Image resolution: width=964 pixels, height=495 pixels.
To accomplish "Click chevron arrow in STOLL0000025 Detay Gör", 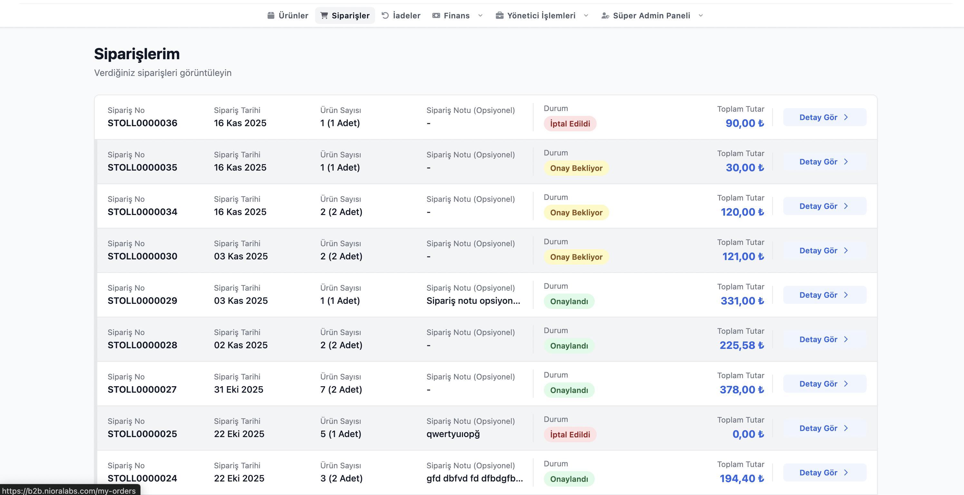I will click(x=846, y=428).
